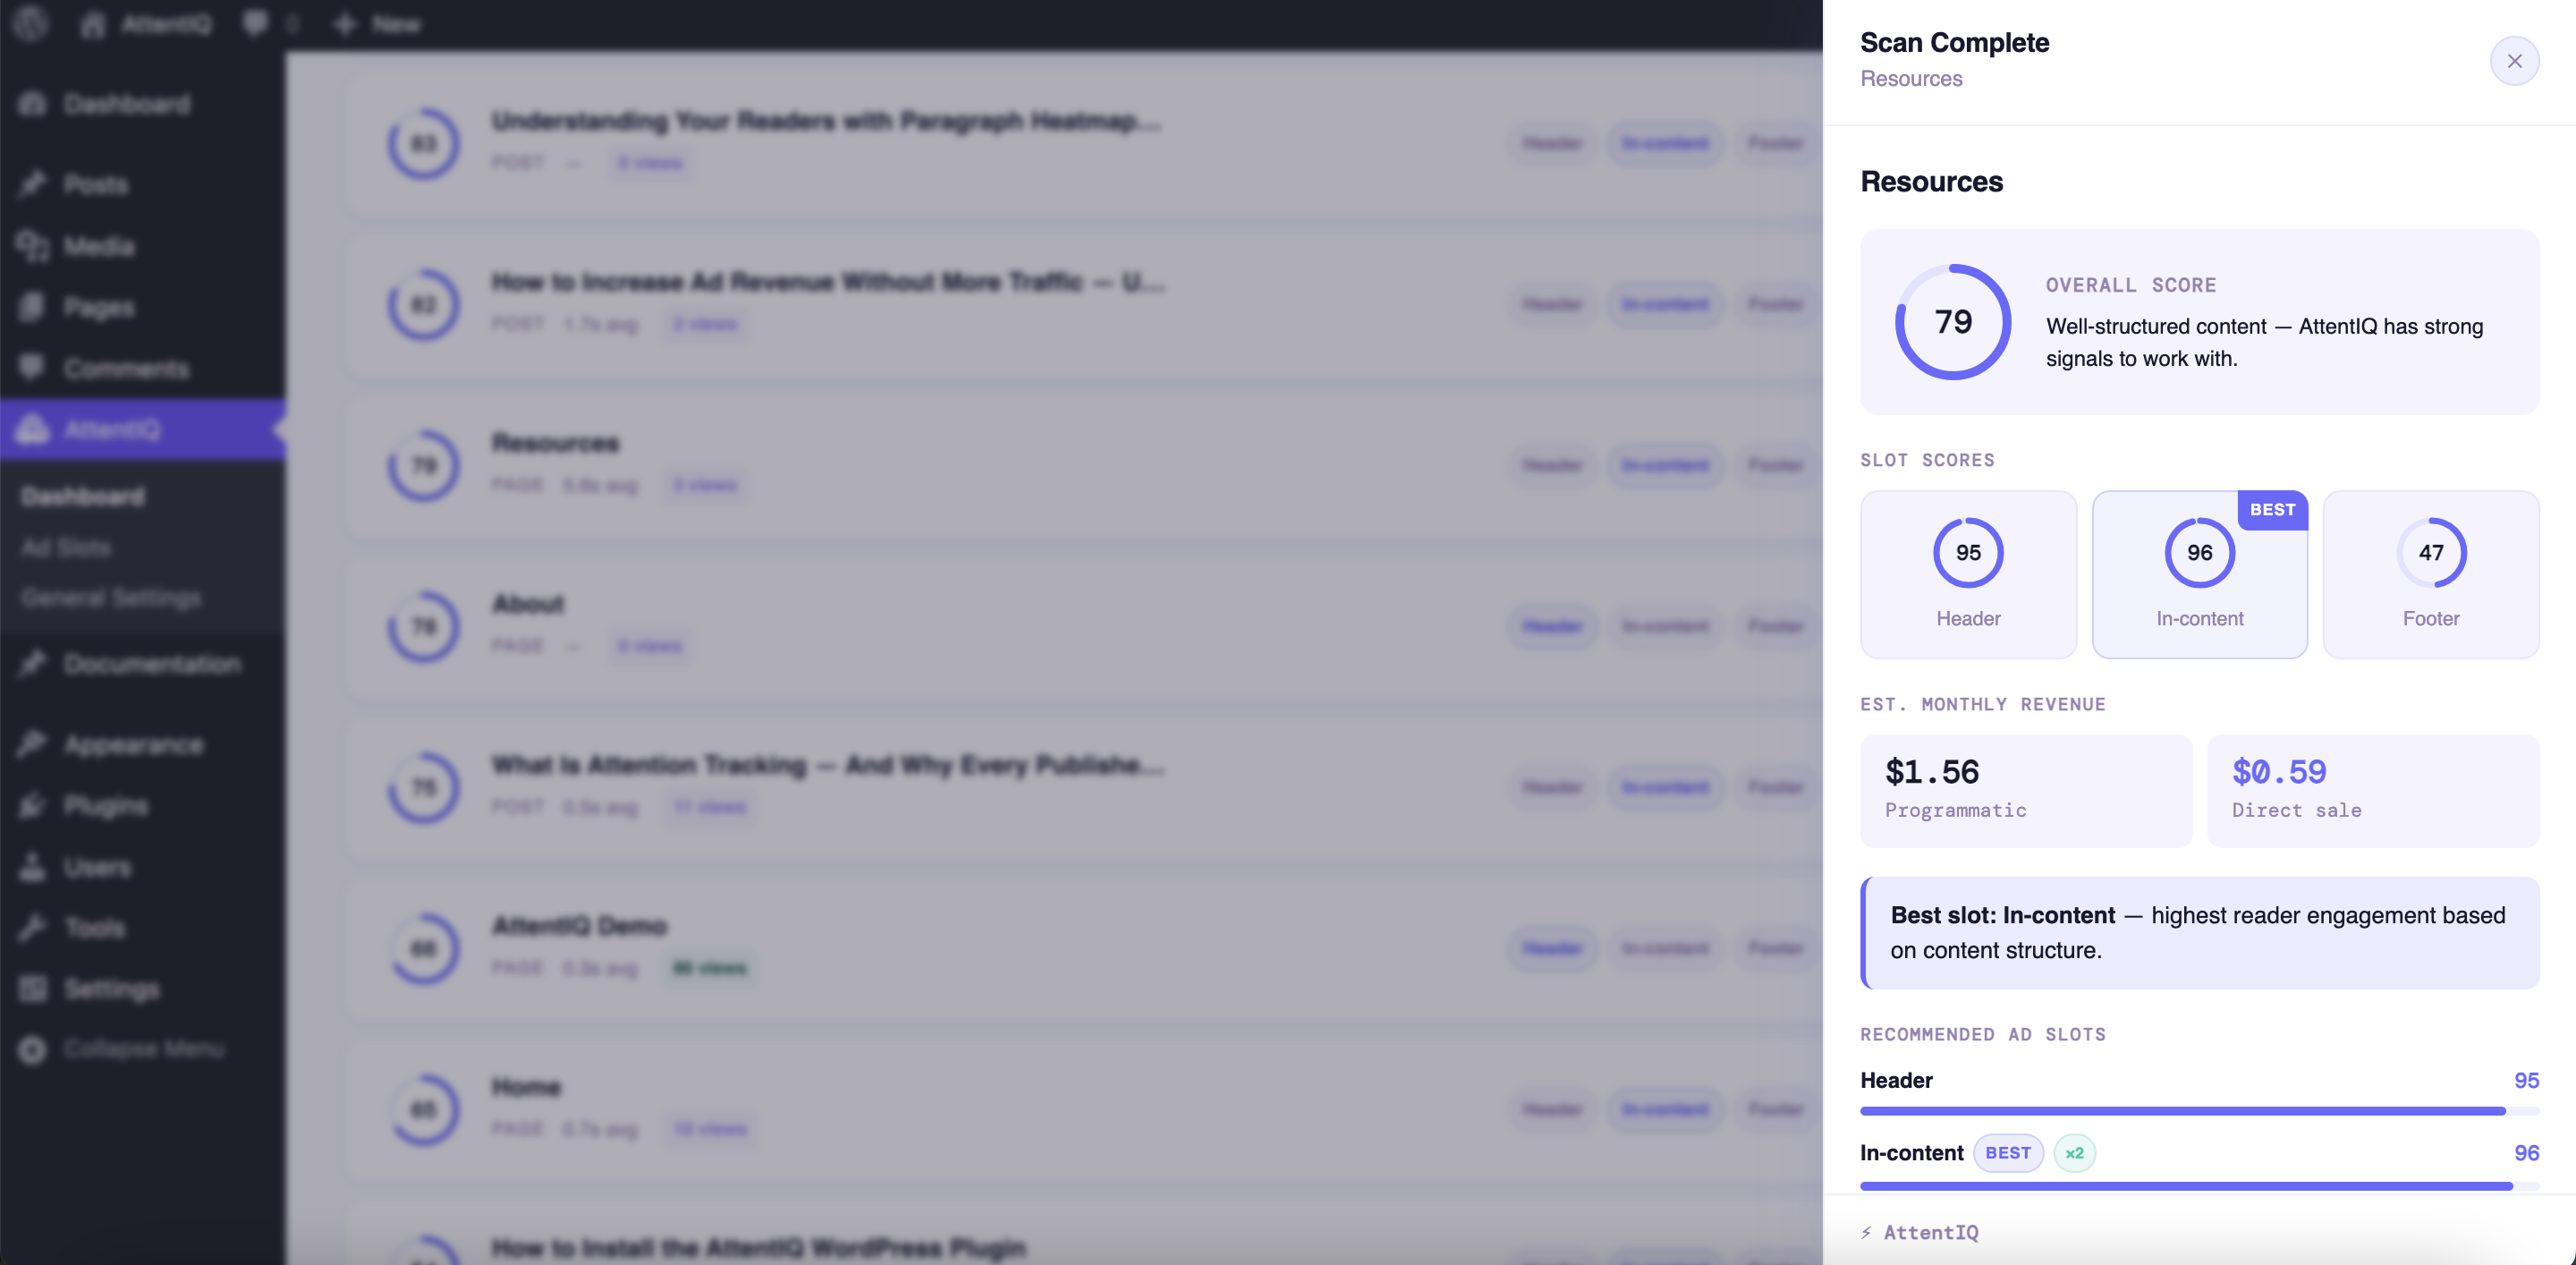Click the home icon beside AttentIQ
Image resolution: width=2576 pixels, height=1265 pixels.
click(93, 24)
